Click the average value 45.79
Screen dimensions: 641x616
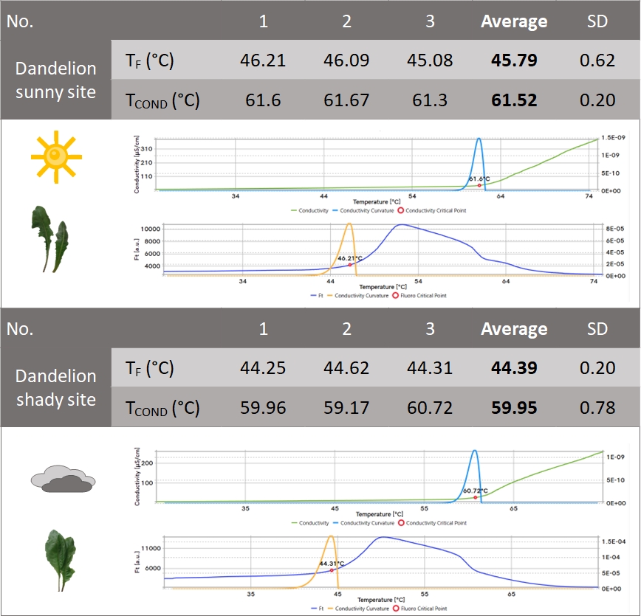click(x=514, y=60)
